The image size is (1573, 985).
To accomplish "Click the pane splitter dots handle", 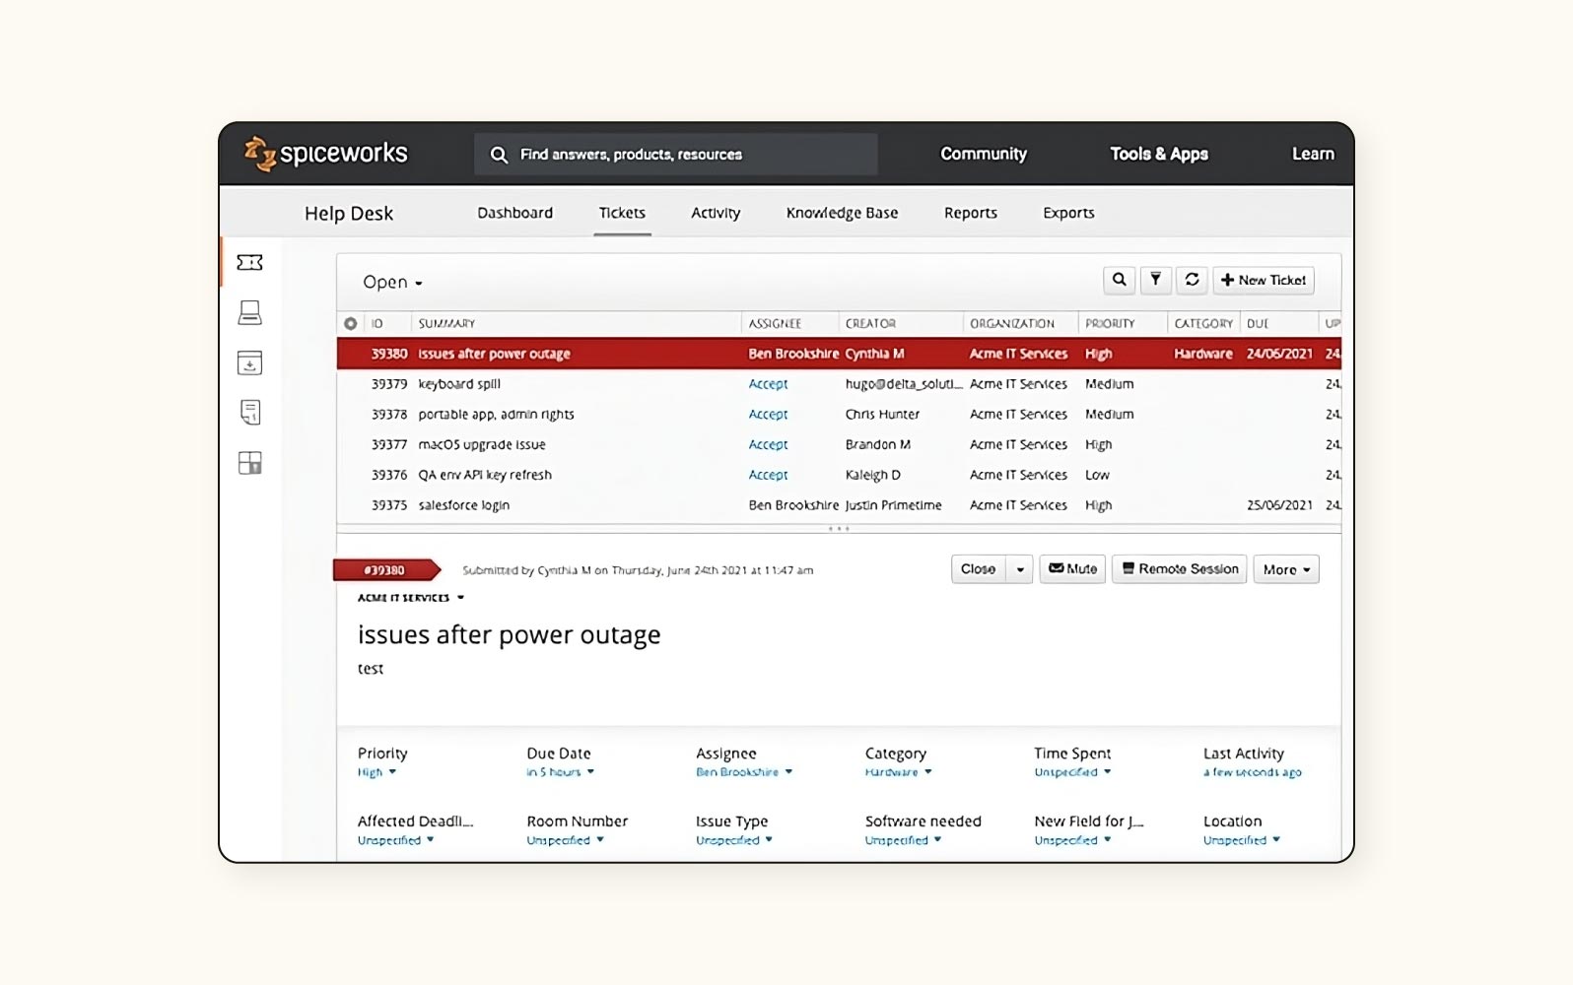I will [x=839, y=529].
